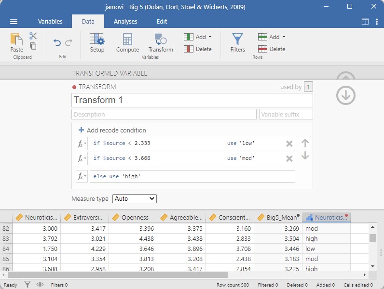The width and height of the screenshot is (384, 289).
Task: Remove the 'low' recode condition
Action: coord(289,144)
